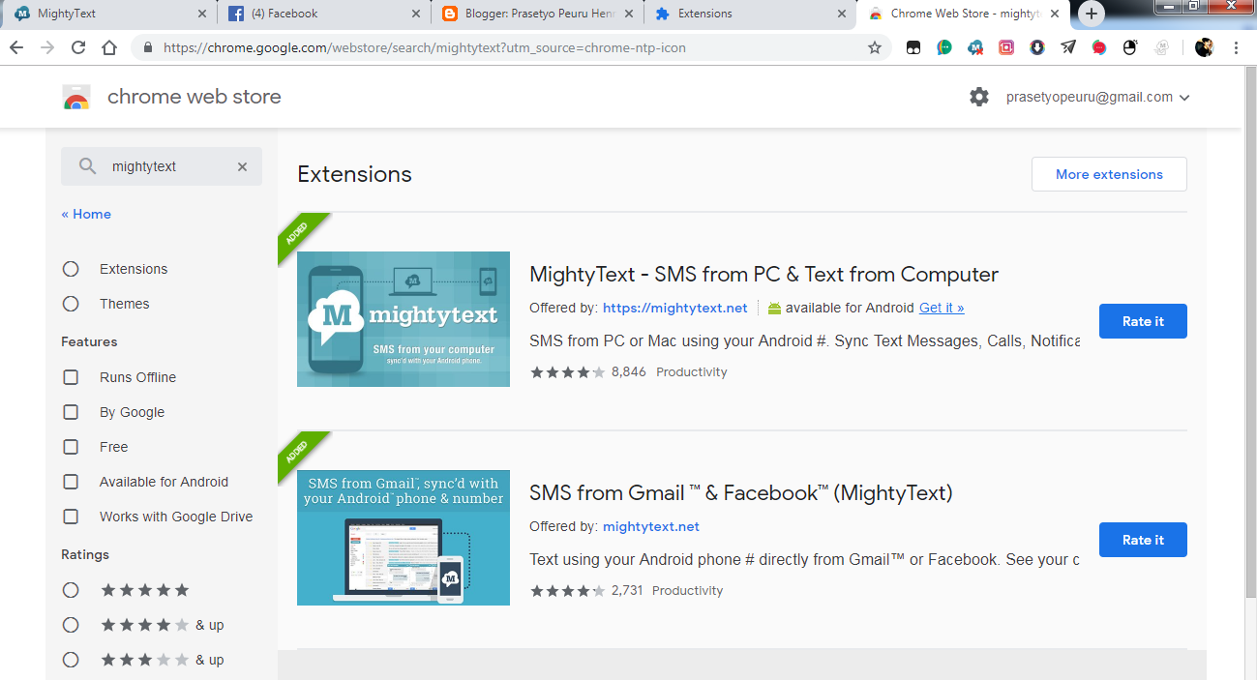Switch to the Extensions tab
The width and height of the screenshot is (1257, 680).
750,14
